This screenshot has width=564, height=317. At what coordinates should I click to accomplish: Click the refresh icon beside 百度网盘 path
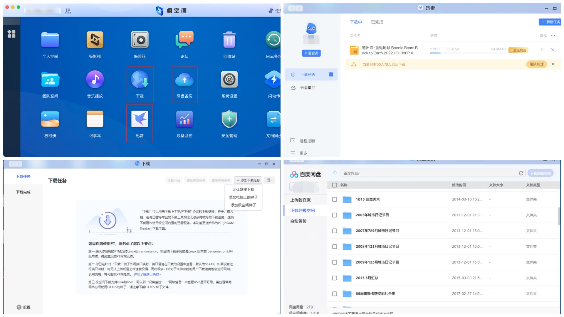521,173
